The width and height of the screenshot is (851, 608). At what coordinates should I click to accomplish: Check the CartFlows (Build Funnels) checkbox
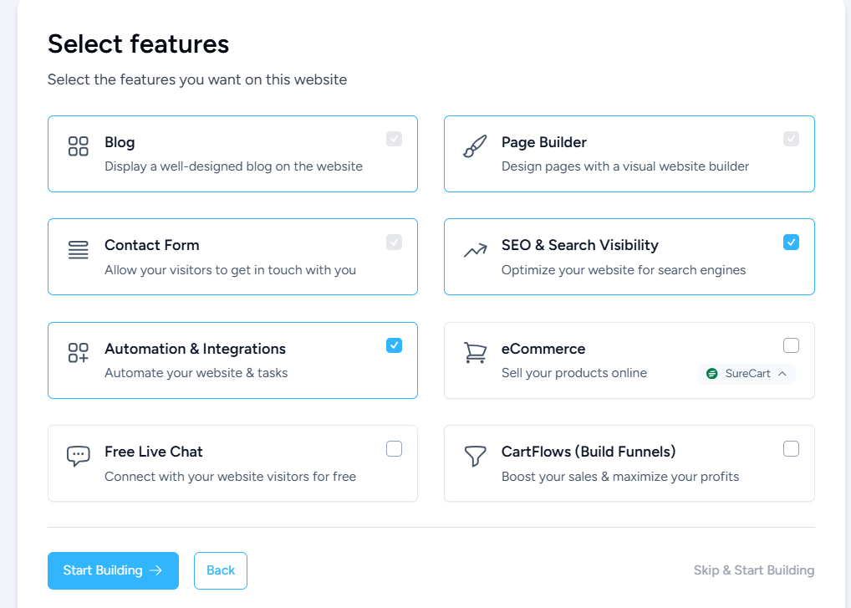tap(791, 449)
